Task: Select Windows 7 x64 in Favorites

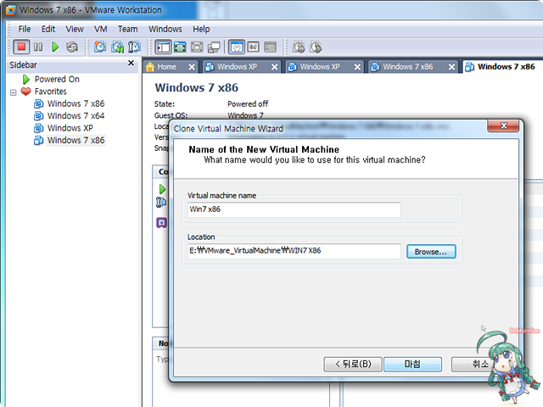Action: [x=76, y=115]
